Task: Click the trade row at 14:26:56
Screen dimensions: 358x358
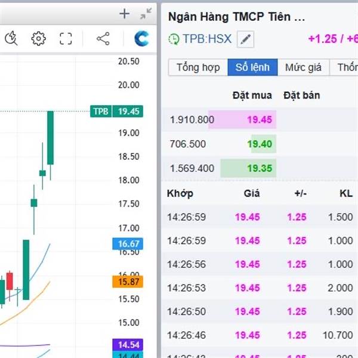Action: point(260,264)
